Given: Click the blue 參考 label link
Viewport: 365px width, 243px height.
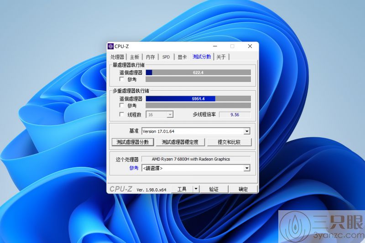Looking at the screenshot, I should tap(134, 168).
